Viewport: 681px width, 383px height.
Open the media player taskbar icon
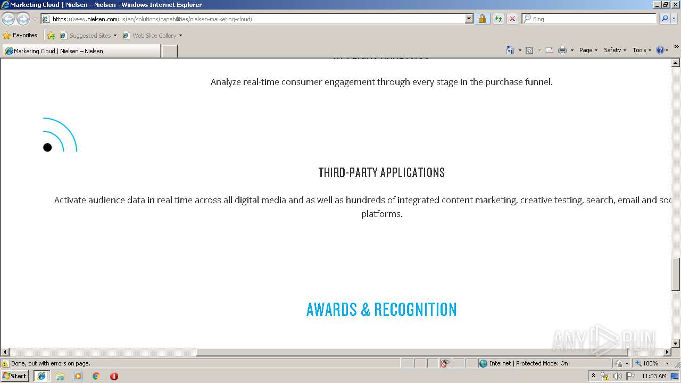(x=78, y=376)
